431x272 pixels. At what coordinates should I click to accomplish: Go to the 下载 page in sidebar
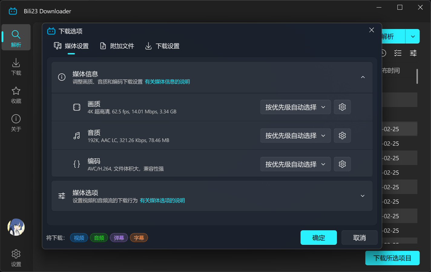click(x=16, y=66)
